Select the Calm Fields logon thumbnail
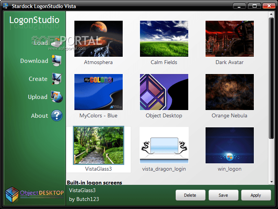Image resolution: width=278 pixels, height=209 pixels. click(164, 39)
